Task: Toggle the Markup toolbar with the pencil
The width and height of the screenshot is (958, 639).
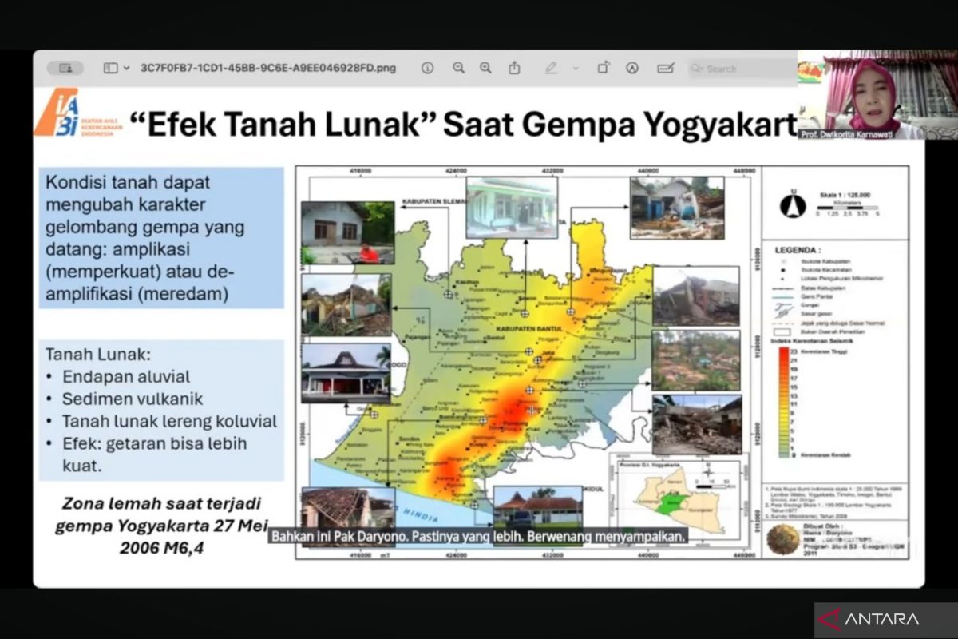Action: [x=551, y=68]
